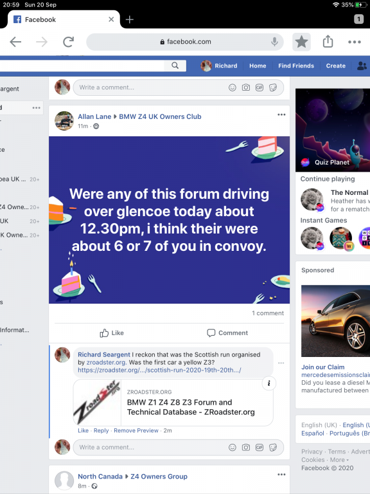Screen dimensions: 370x494
Task: Tap microphone icon in address bar
Action: tap(274, 42)
